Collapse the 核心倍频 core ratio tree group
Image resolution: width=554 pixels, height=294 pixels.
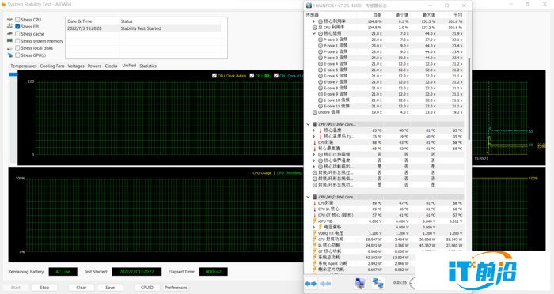pos(313,33)
